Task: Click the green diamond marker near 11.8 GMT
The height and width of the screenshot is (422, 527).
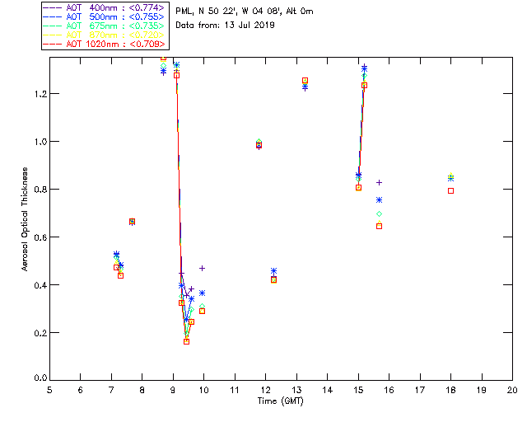Action: click(x=259, y=142)
